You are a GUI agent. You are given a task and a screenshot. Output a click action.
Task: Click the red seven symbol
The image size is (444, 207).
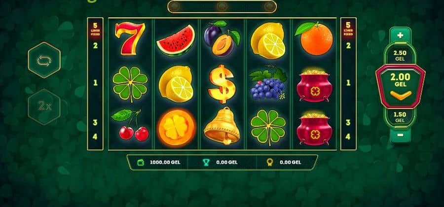point(130,38)
